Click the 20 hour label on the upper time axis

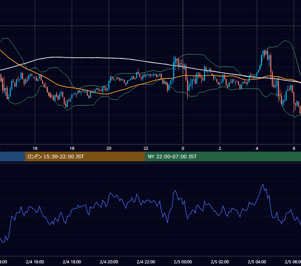pos(109,149)
